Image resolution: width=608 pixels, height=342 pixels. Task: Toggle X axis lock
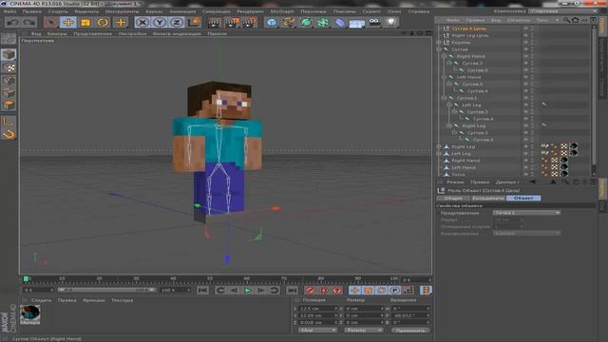tap(142, 23)
